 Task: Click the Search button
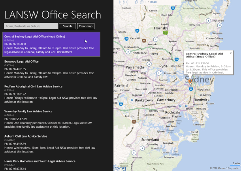point(67,26)
